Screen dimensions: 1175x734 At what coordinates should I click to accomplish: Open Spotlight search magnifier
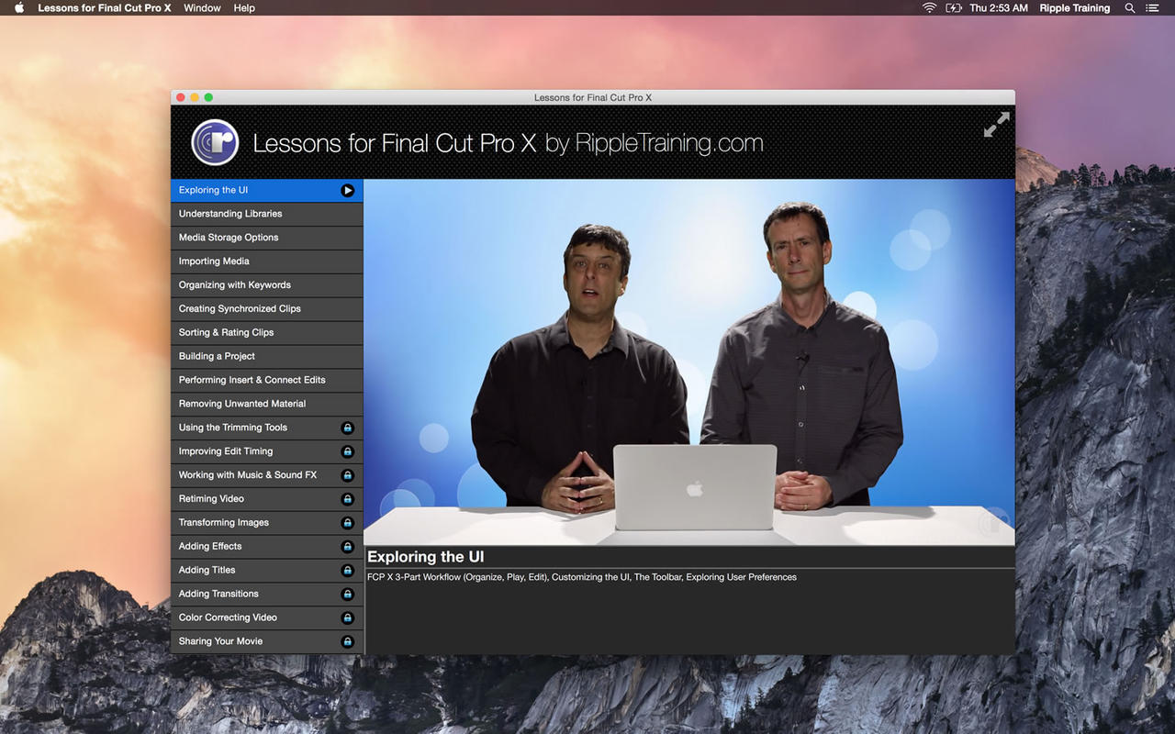pos(1130,7)
